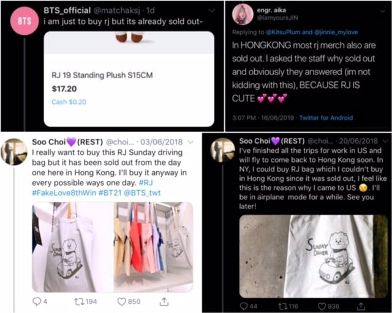Open the RJ 19 Standing Plush product card

pyautogui.click(x=129, y=79)
